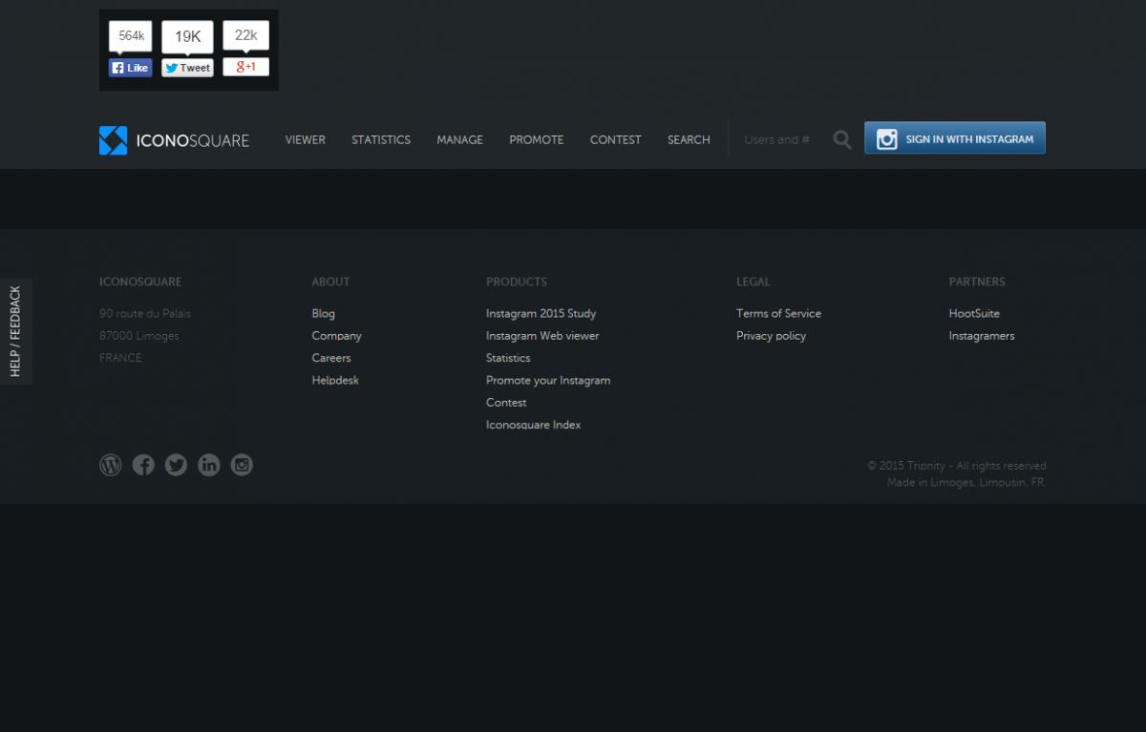Click the search magnifier icon
1146x732 pixels.
[841, 140]
